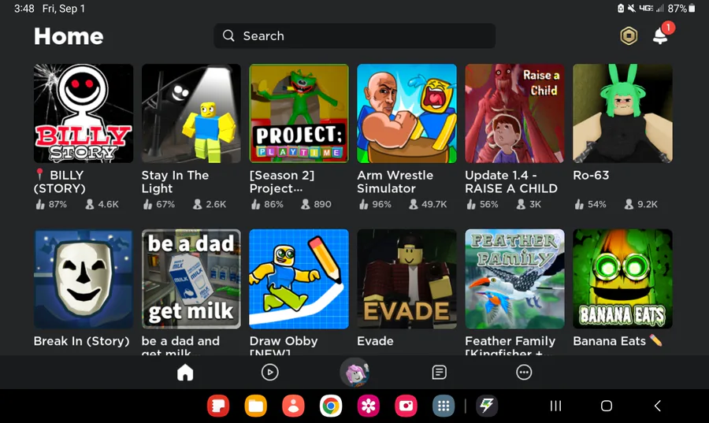The image size is (709, 423).
Task: Tap the Android home button
Action: pyautogui.click(x=607, y=406)
